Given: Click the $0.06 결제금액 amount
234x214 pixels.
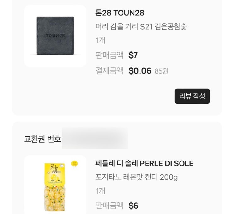Looking at the screenshot, I should pos(140,71).
